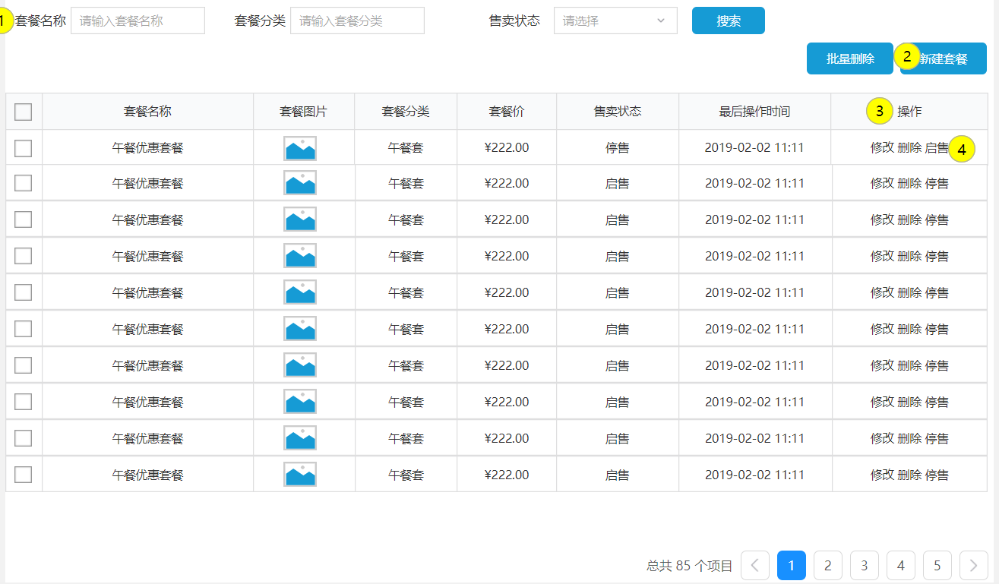Viewport: 999px width, 584px height.
Task: Go to the next page using the right arrow
Action: coord(973,565)
